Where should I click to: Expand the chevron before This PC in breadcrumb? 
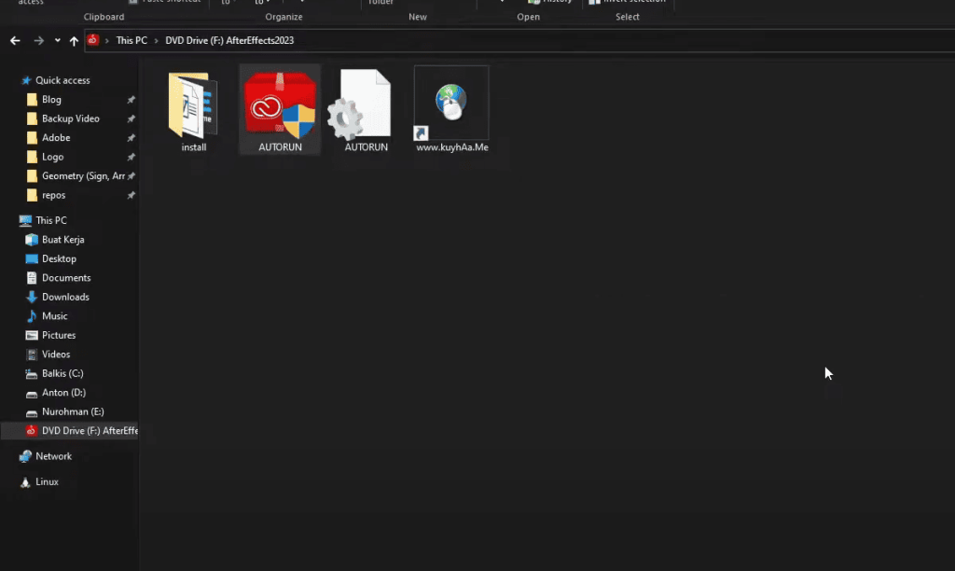point(107,41)
